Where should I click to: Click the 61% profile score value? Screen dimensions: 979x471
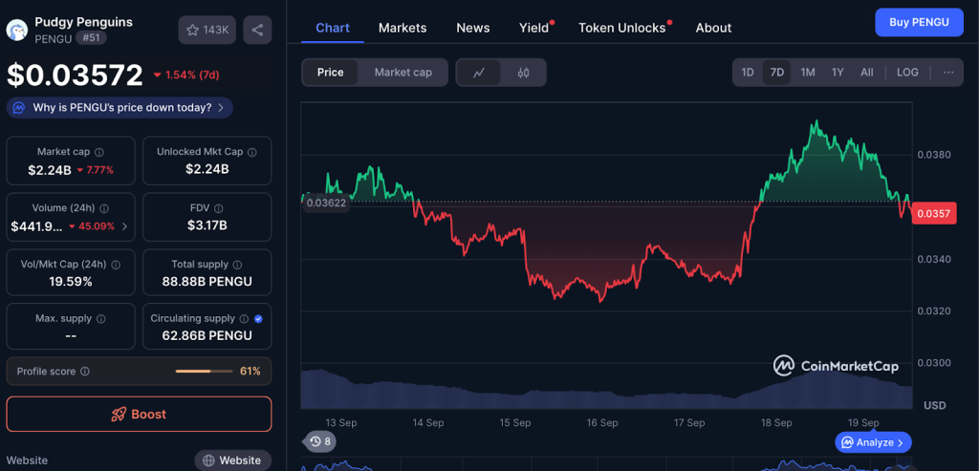click(x=250, y=372)
